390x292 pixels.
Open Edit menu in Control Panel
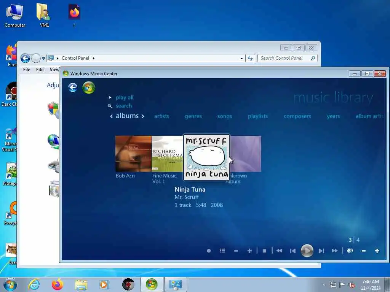[x=40, y=70]
